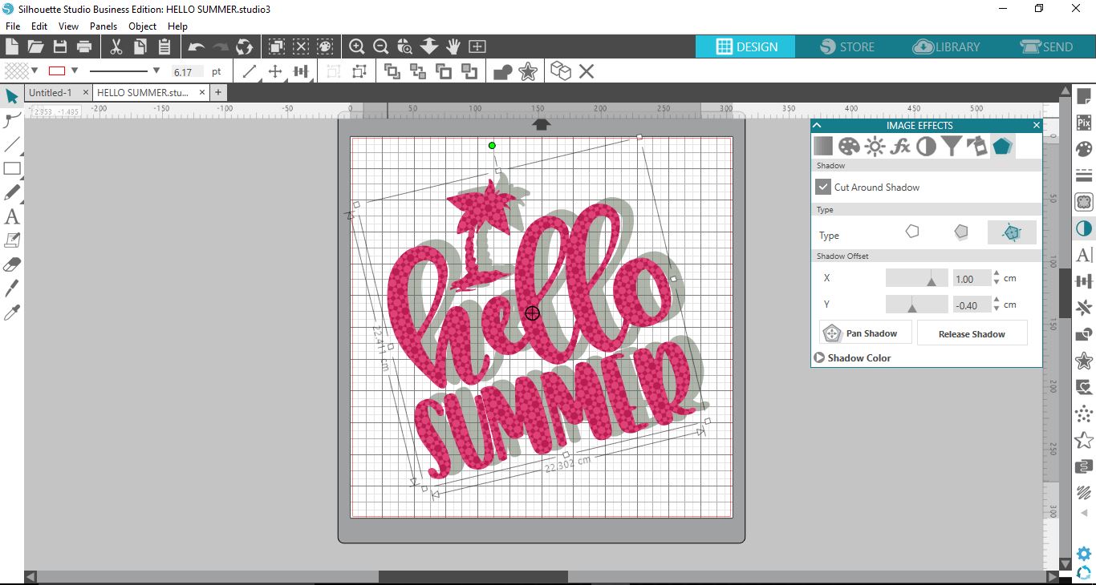
Task: Select the Zoom In tool
Action: [357, 46]
